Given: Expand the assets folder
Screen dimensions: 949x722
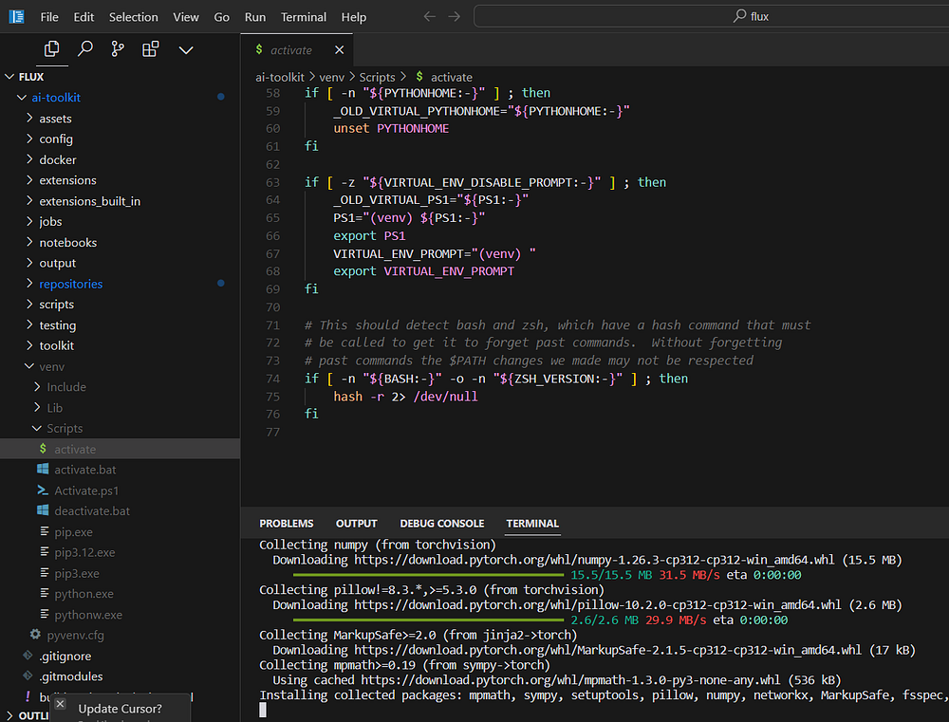Looking at the screenshot, I should tap(55, 119).
